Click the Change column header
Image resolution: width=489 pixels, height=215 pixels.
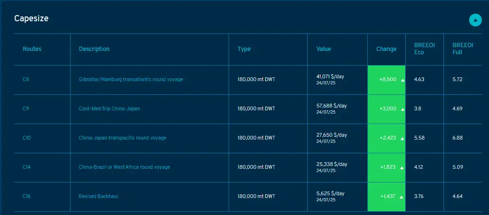(386, 49)
